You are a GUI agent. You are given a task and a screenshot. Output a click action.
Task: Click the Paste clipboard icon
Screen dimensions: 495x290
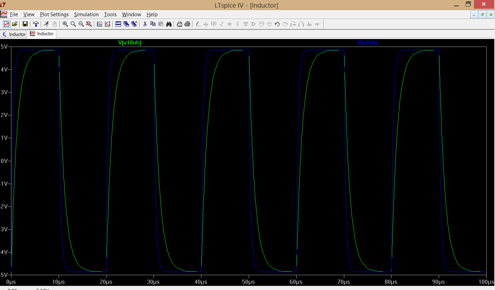click(x=161, y=24)
